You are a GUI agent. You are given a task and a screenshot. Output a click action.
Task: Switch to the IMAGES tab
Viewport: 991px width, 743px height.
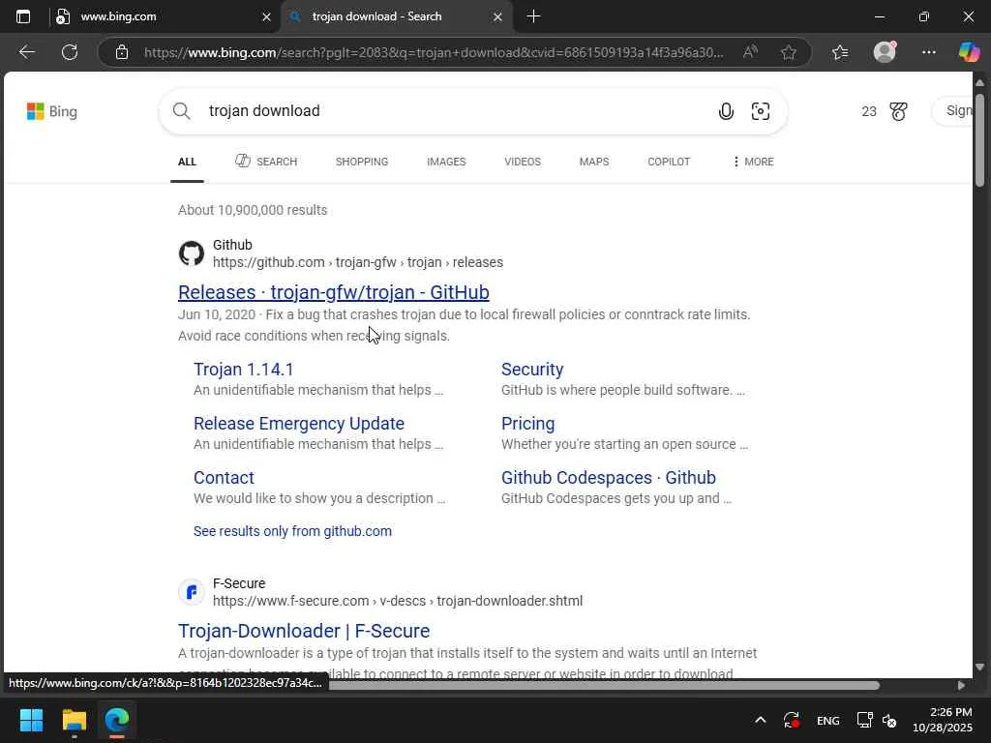click(446, 162)
